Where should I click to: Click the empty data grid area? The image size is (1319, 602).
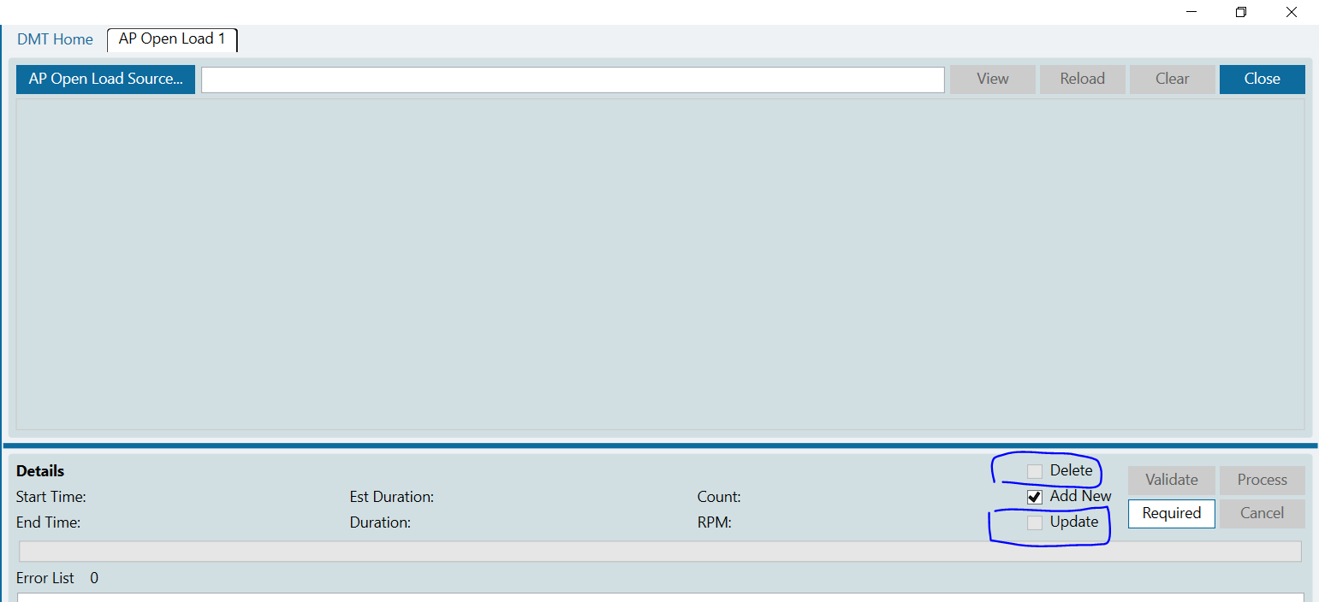click(659, 263)
